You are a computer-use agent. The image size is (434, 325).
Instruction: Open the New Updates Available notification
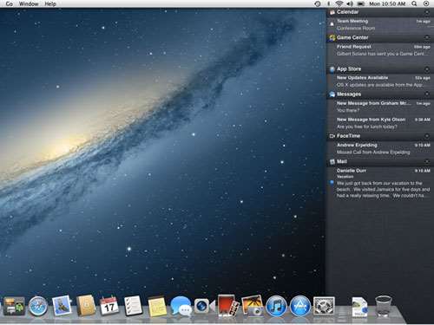(380, 81)
